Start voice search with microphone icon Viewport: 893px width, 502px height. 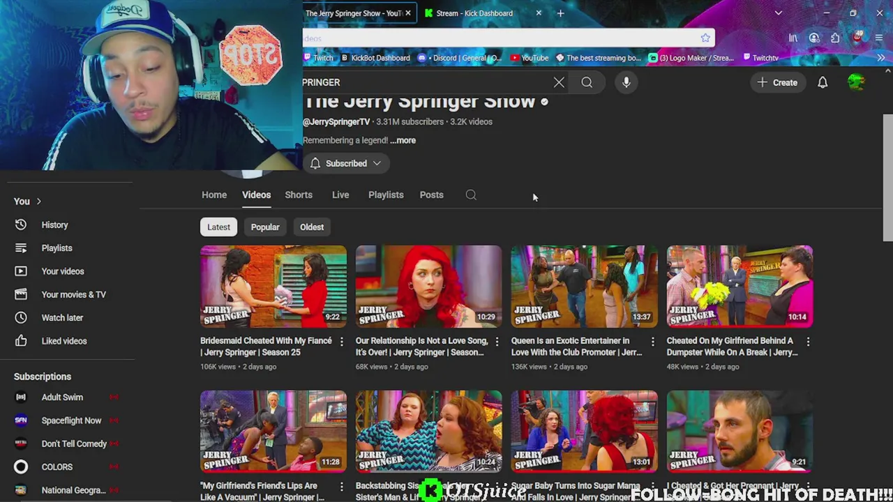(626, 82)
